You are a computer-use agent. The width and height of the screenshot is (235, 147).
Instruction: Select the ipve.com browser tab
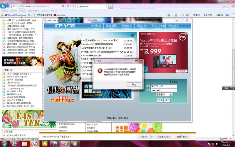tap(92, 6)
